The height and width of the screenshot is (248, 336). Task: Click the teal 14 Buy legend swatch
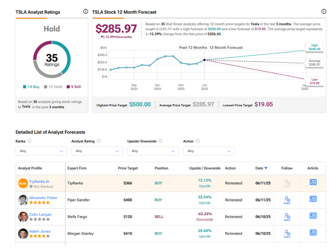click(x=25, y=87)
